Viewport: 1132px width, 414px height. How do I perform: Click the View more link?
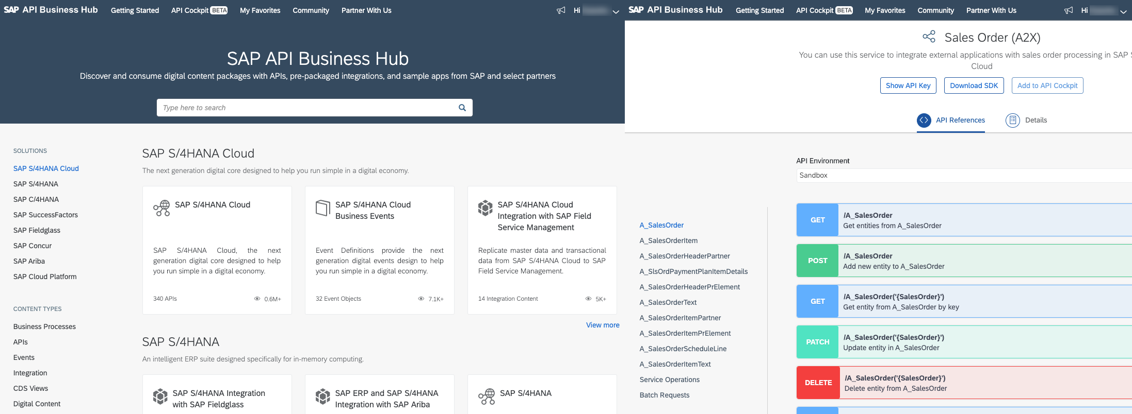[603, 325]
